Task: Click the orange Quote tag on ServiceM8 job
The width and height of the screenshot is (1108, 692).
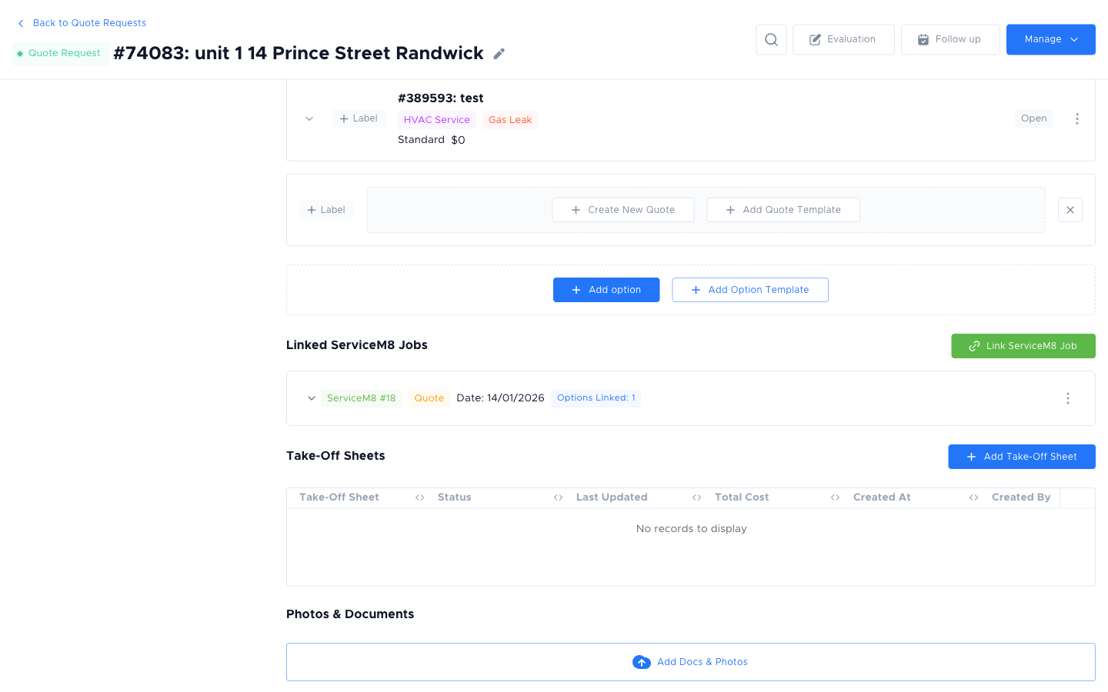Action: click(x=429, y=398)
